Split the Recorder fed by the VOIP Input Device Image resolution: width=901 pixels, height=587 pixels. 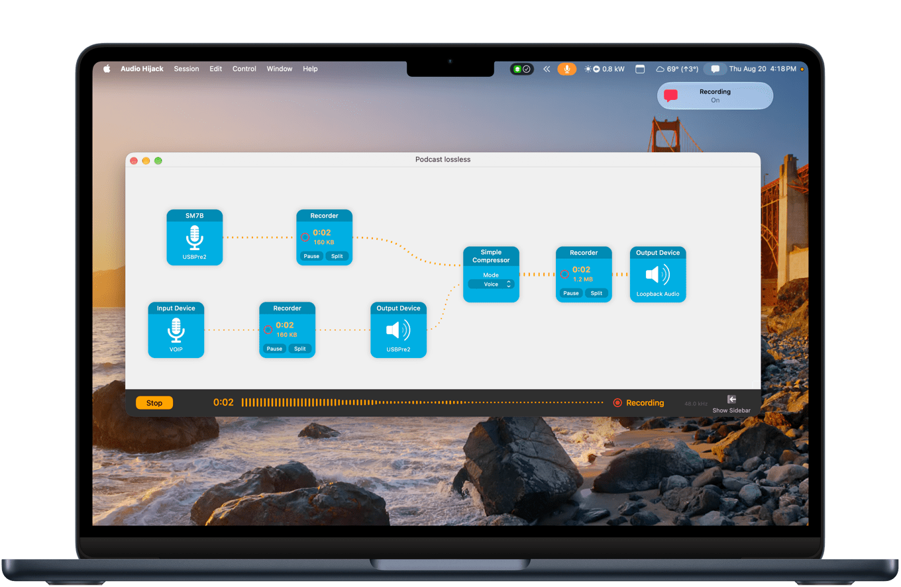click(x=300, y=349)
